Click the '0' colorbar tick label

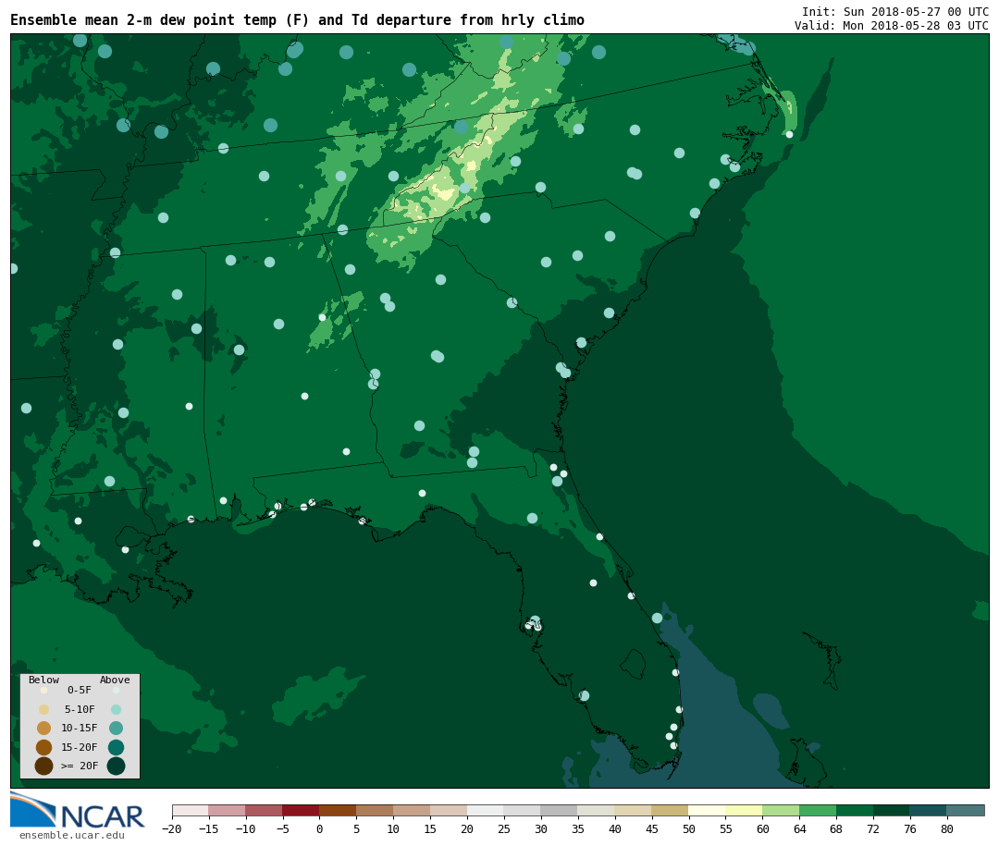(x=319, y=828)
